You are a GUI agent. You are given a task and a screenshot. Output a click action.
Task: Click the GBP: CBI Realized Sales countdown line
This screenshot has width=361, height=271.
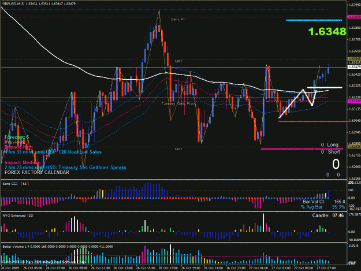[x=53, y=152]
